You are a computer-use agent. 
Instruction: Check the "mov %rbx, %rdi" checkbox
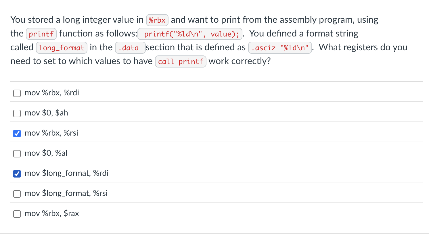17,93
